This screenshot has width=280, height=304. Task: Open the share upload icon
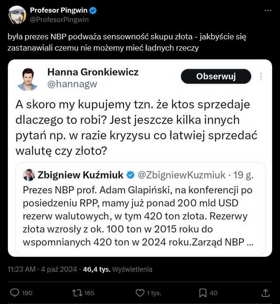click(265, 293)
